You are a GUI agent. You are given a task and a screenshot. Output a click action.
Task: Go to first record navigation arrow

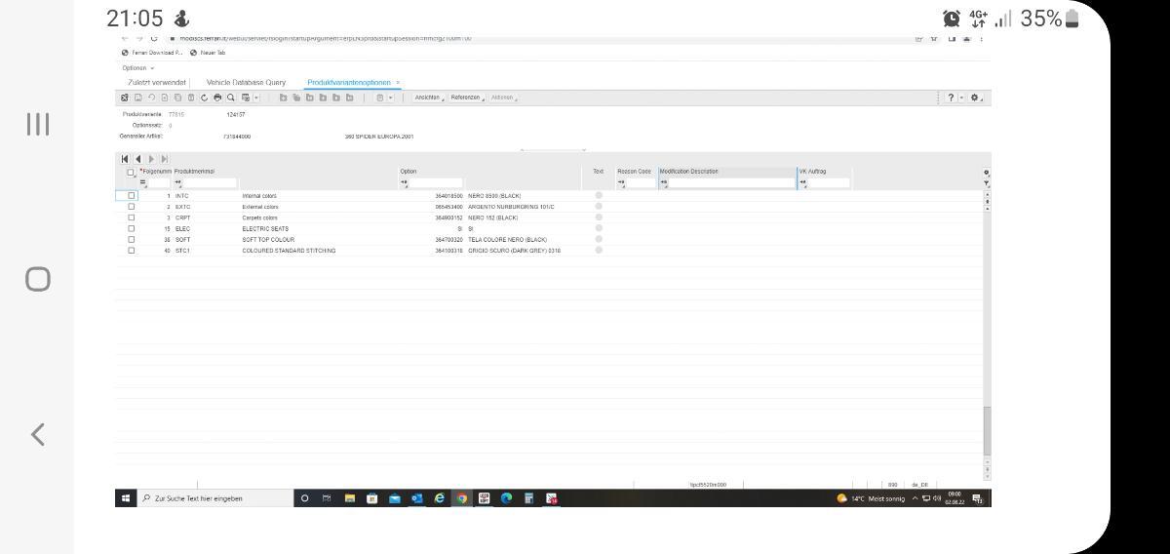126,159
